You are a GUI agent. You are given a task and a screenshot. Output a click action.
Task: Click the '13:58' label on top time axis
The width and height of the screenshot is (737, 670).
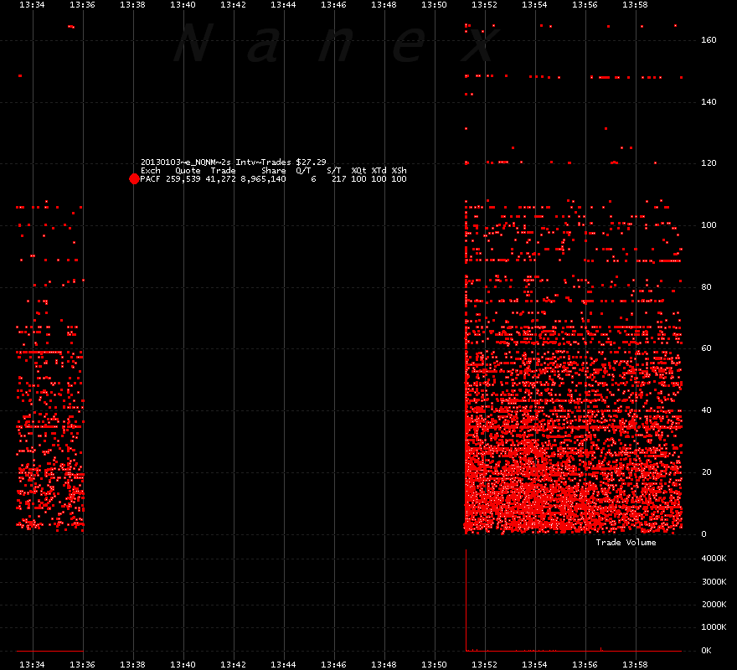click(635, 5)
